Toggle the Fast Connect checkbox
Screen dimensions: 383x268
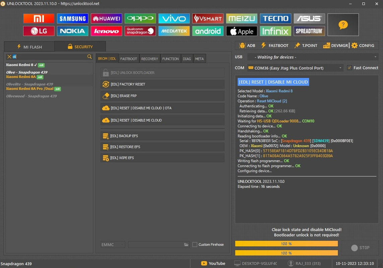(x=349, y=68)
